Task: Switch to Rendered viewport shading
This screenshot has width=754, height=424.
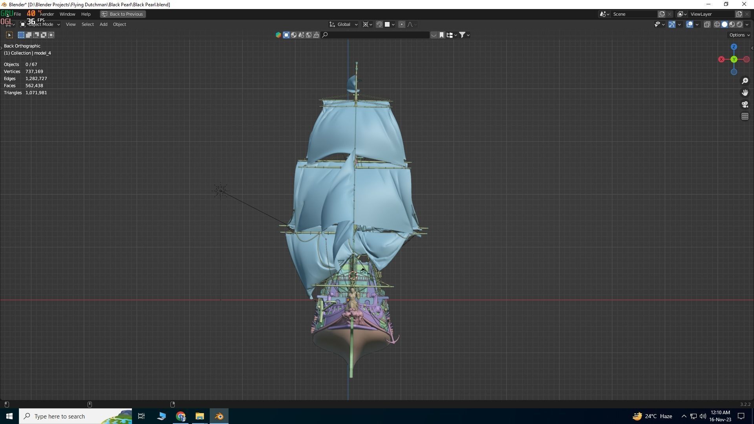Action: point(739,24)
